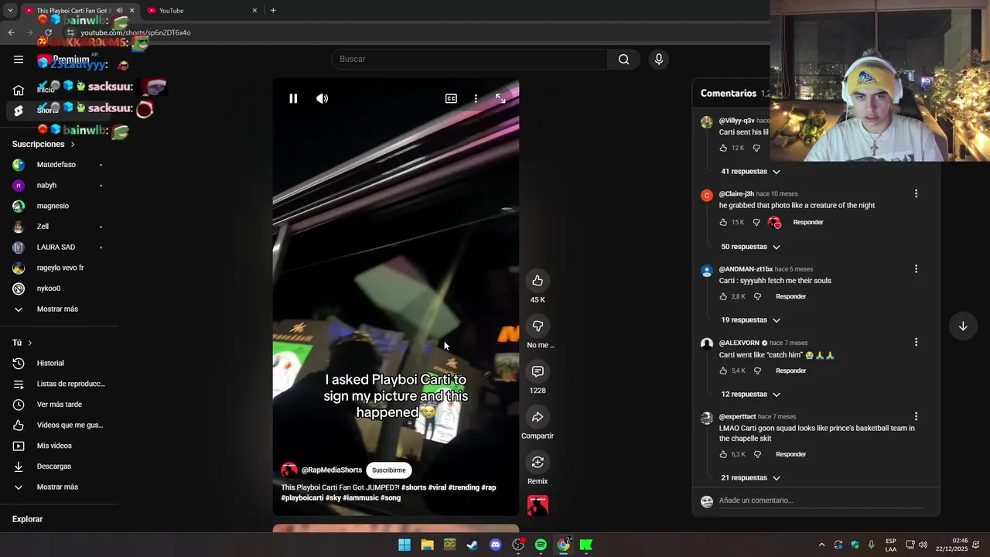990x557 pixels.
Task: Click the Añade un comentario field
Action: 820,501
